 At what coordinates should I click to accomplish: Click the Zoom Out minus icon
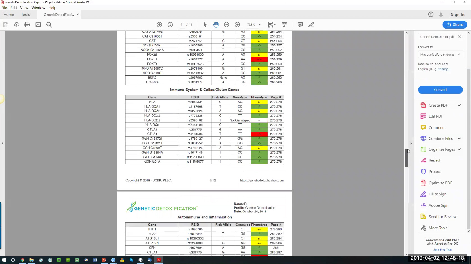(x=227, y=25)
